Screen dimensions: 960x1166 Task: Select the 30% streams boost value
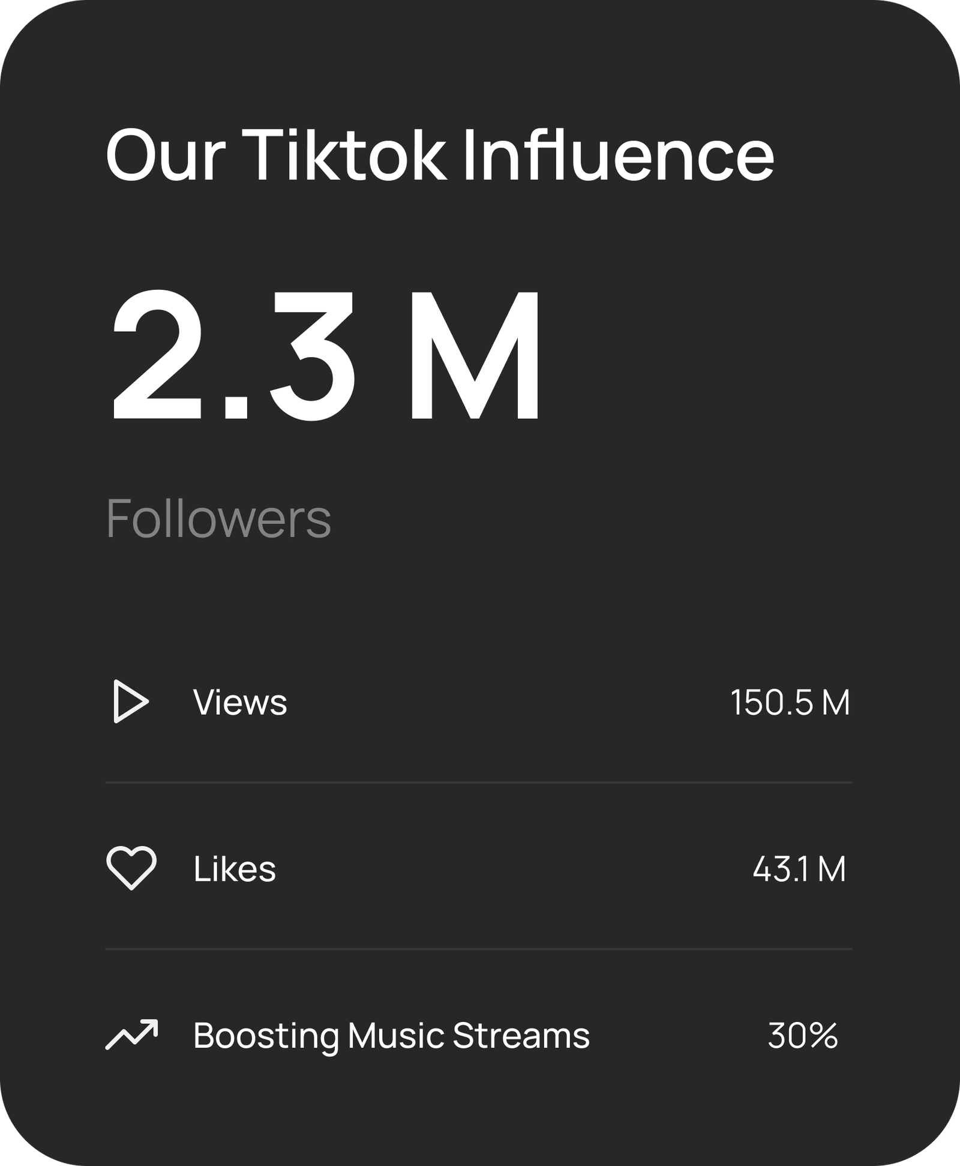point(803,1036)
